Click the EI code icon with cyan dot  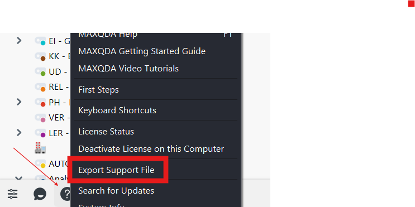(x=40, y=41)
